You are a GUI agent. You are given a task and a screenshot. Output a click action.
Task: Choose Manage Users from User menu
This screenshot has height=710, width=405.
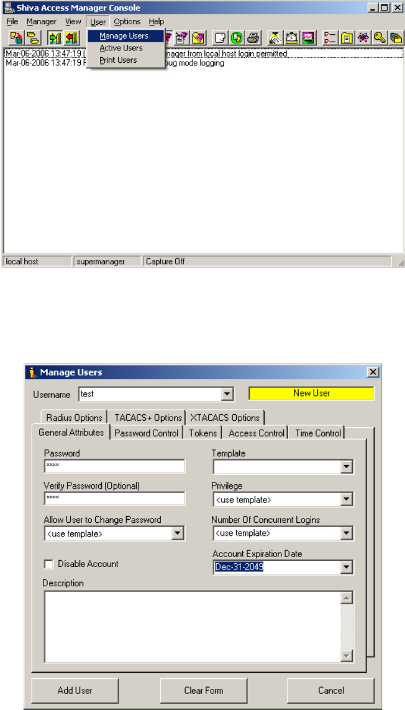tap(125, 36)
